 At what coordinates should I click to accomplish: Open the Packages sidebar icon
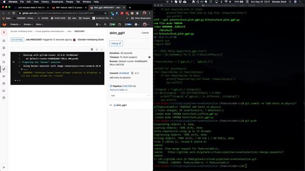pos(4,84)
